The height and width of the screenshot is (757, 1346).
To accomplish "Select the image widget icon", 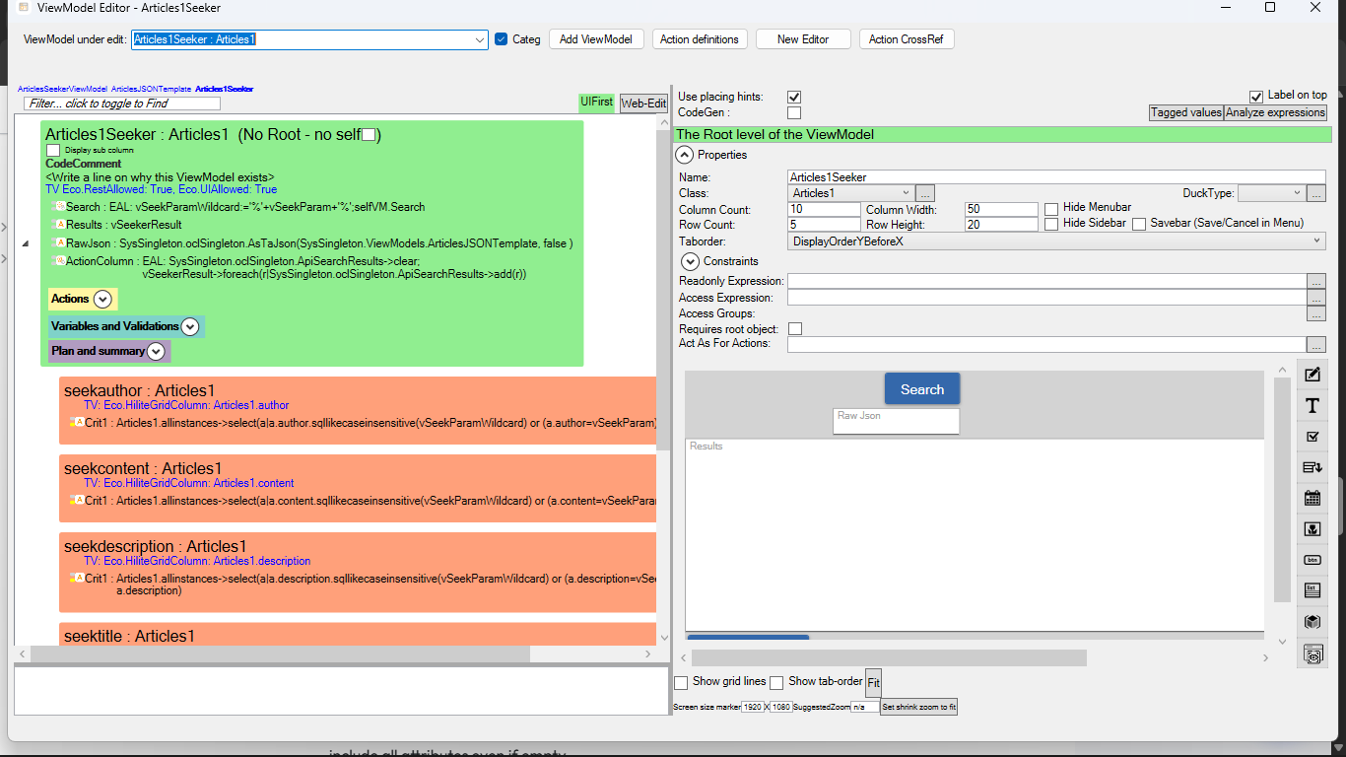I will tap(1312, 529).
